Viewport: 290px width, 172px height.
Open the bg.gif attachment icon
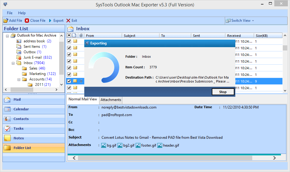point(104,145)
